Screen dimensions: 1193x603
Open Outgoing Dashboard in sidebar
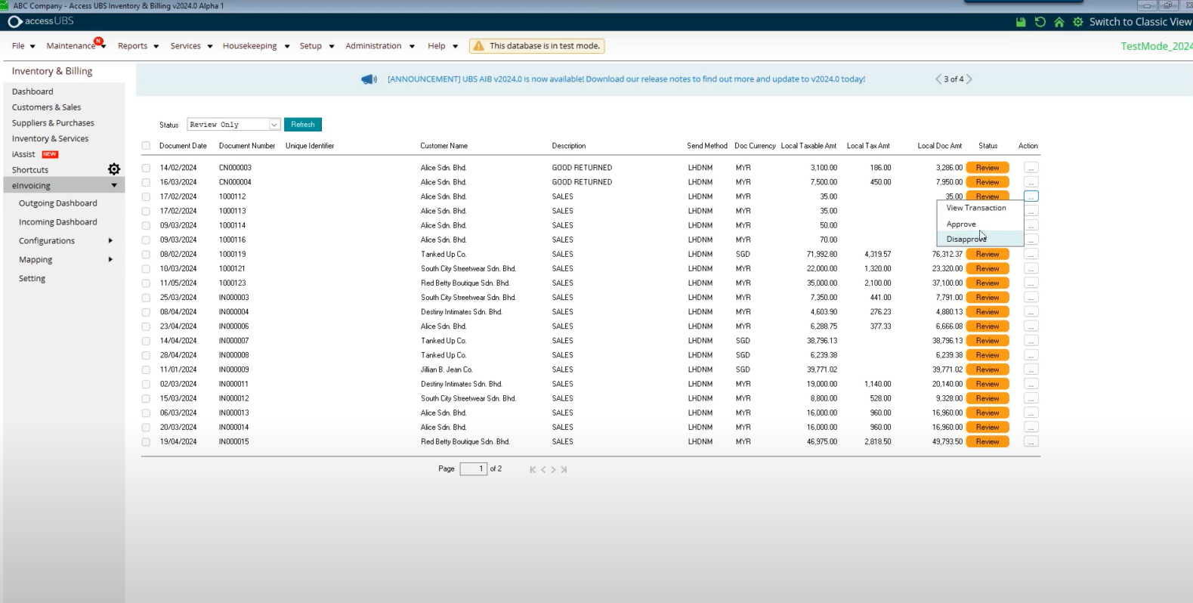pyautogui.click(x=58, y=203)
